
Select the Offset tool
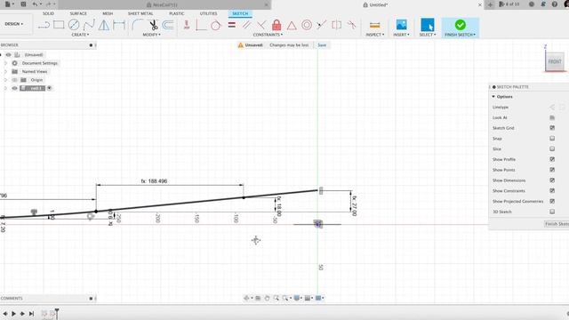168,25
